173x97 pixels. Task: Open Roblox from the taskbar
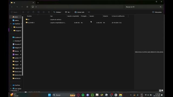pyautogui.click(x=107, y=95)
